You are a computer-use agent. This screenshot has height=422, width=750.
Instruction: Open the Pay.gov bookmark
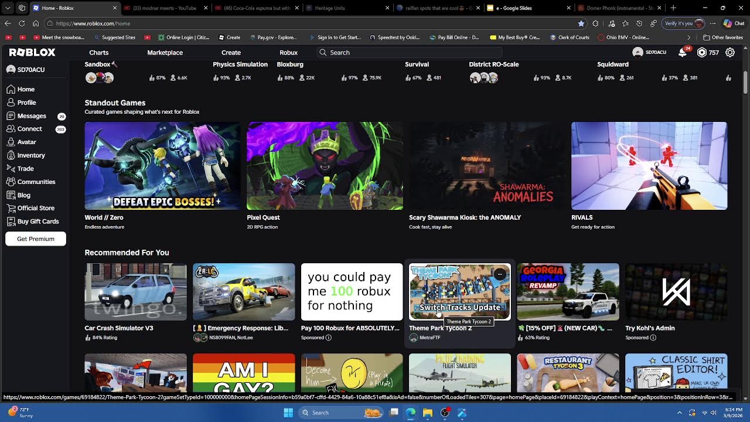pos(273,38)
